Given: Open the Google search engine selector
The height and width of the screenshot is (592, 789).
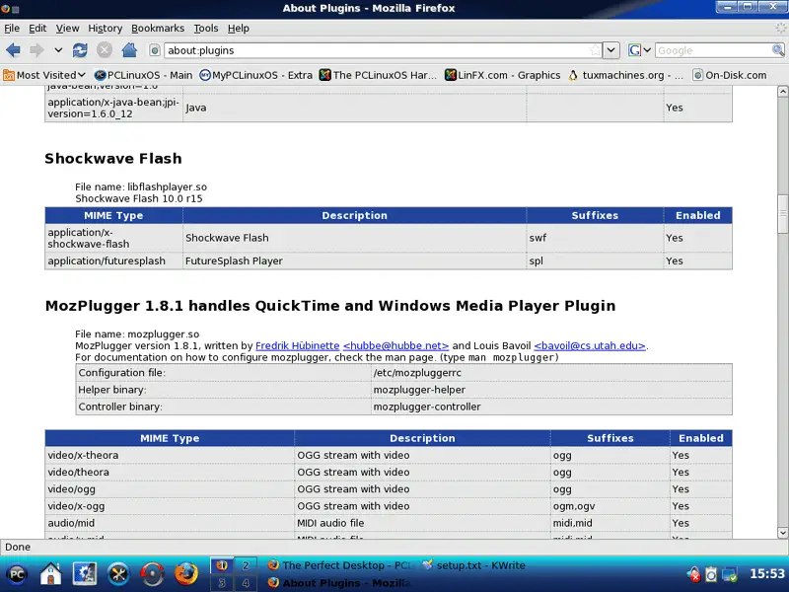Looking at the screenshot, I should pyautogui.click(x=639, y=50).
